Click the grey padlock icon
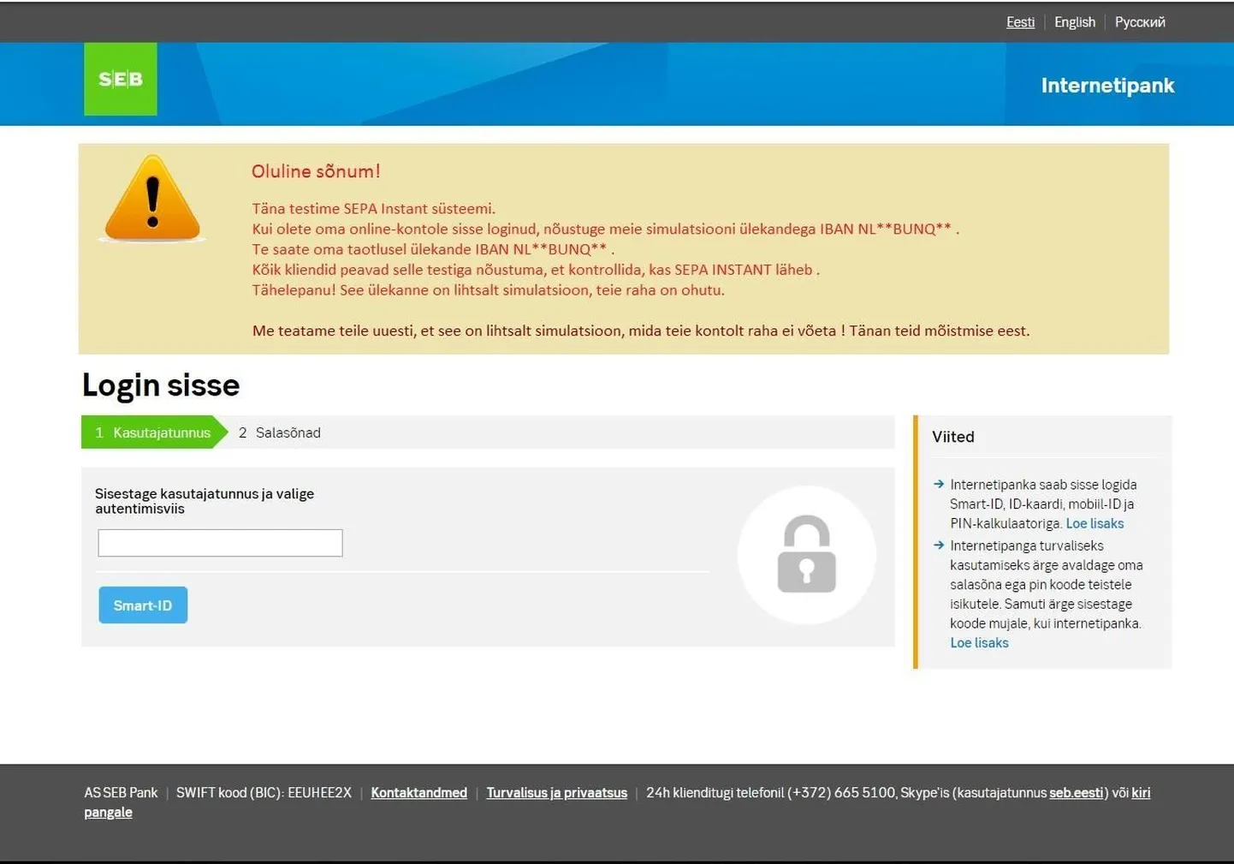Screen dimensions: 1234x864 click(806, 554)
